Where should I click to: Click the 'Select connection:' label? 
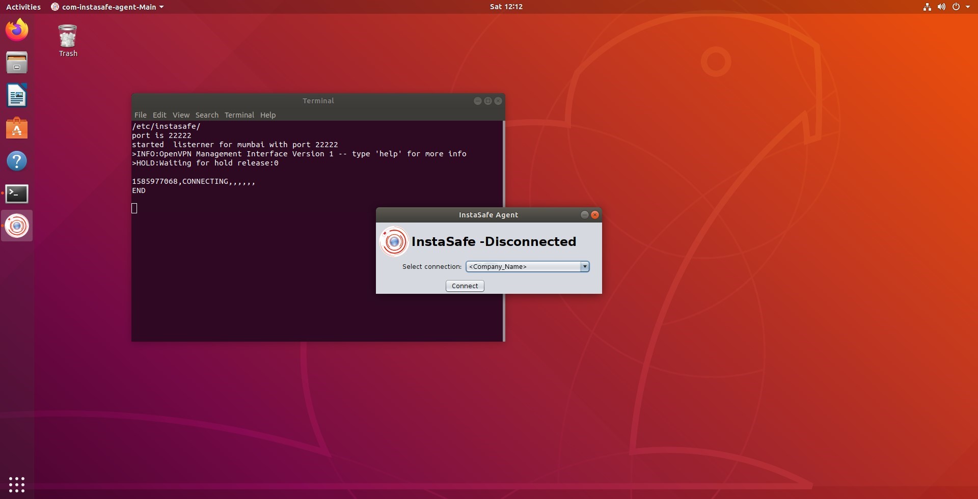(432, 266)
